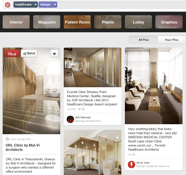Image resolution: width=186 pixels, height=175 pixels.
Task: Open the Alina June user link
Action: [x=143, y=163]
